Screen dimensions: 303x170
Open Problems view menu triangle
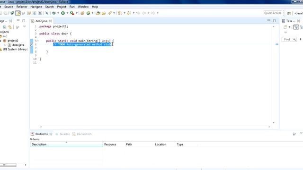[301, 133]
